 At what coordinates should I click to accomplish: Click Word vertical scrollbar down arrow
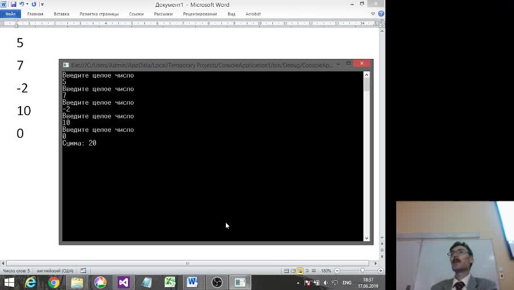pos(382,237)
